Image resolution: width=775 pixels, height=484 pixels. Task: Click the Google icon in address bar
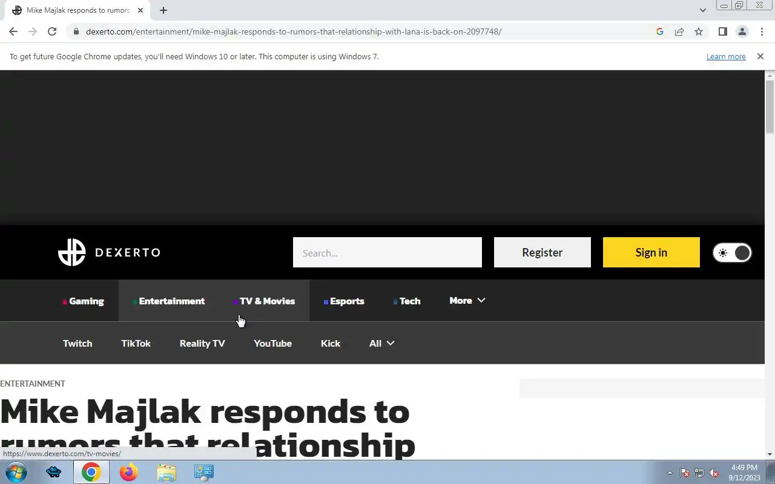[x=660, y=31]
